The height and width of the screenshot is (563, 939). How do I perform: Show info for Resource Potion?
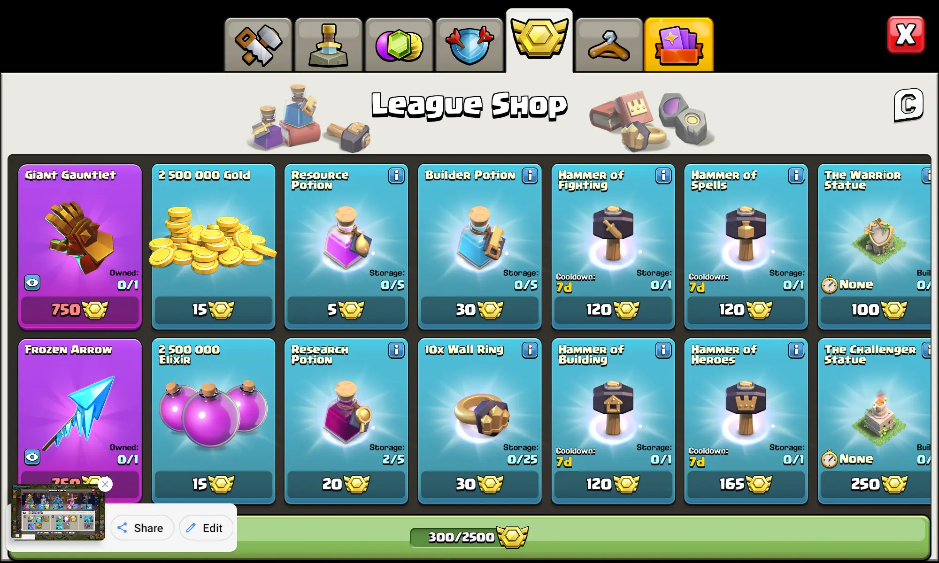pyautogui.click(x=396, y=175)
